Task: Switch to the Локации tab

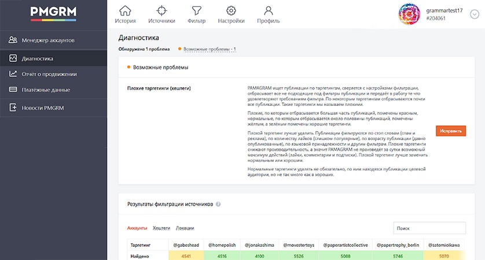Action: tap(185, 228)
